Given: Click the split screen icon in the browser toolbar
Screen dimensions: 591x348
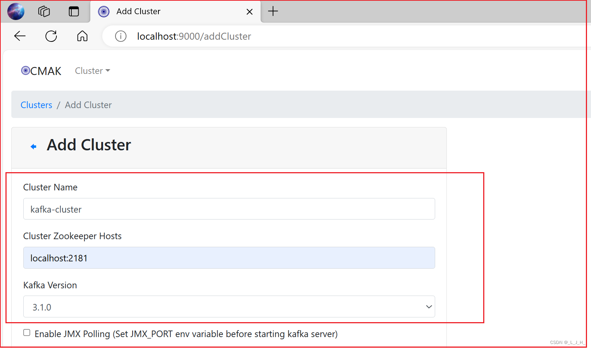Looking at the screenshot, I should pyautogui.click(x=74, y=11).
